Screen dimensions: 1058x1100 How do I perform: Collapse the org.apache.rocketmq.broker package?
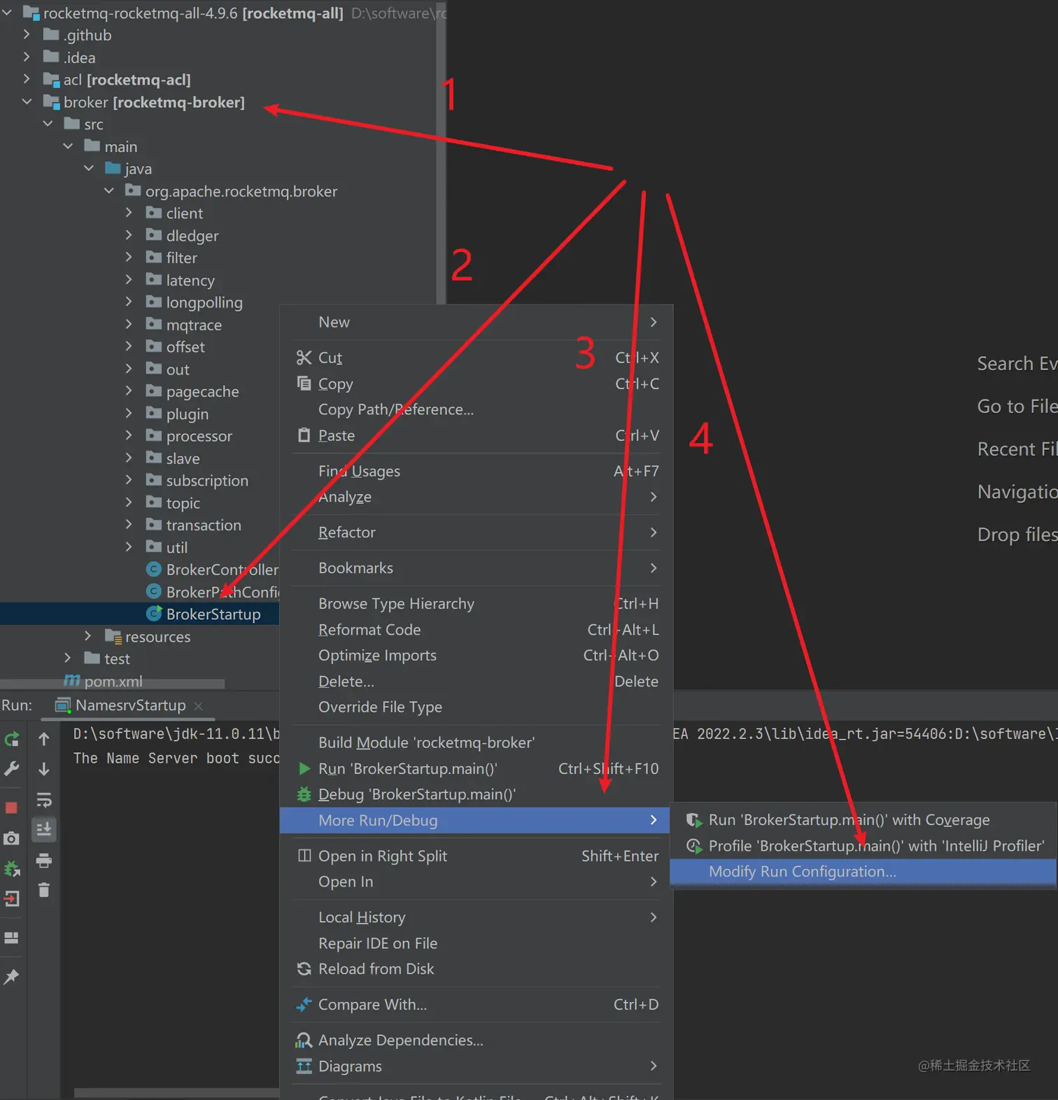pos(108,190)
